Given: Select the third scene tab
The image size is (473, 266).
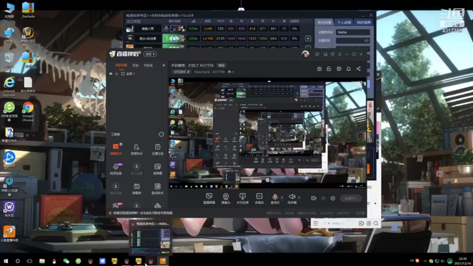Looking at the screenshot, I should coord(148,65).
